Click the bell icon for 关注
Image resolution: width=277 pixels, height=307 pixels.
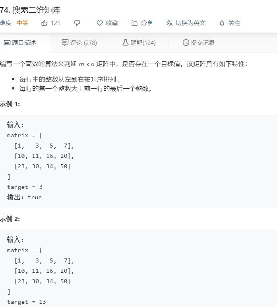tap(222, 23)
